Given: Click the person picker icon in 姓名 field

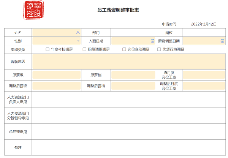Looking at the screenshot, I should point(78,33).
